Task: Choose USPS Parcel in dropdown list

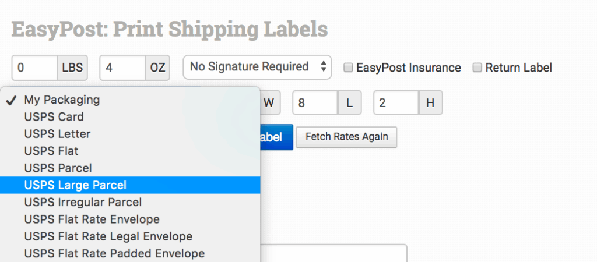Action: [x=58, y=168]
